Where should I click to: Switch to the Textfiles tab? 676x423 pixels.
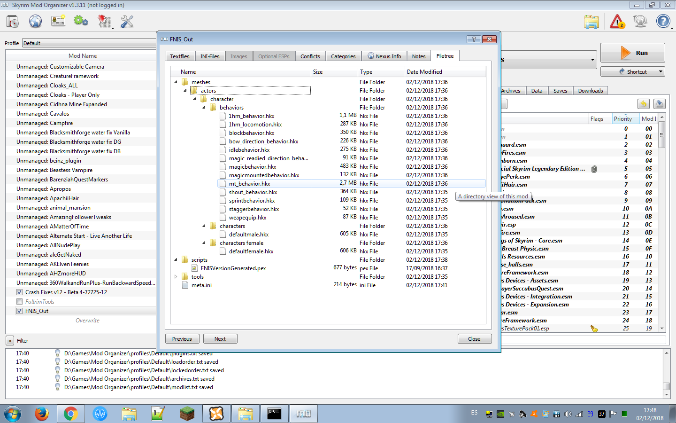point(180,56)
